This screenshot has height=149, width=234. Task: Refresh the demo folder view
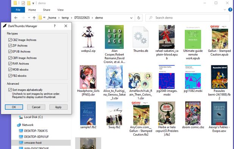(139, 18)
